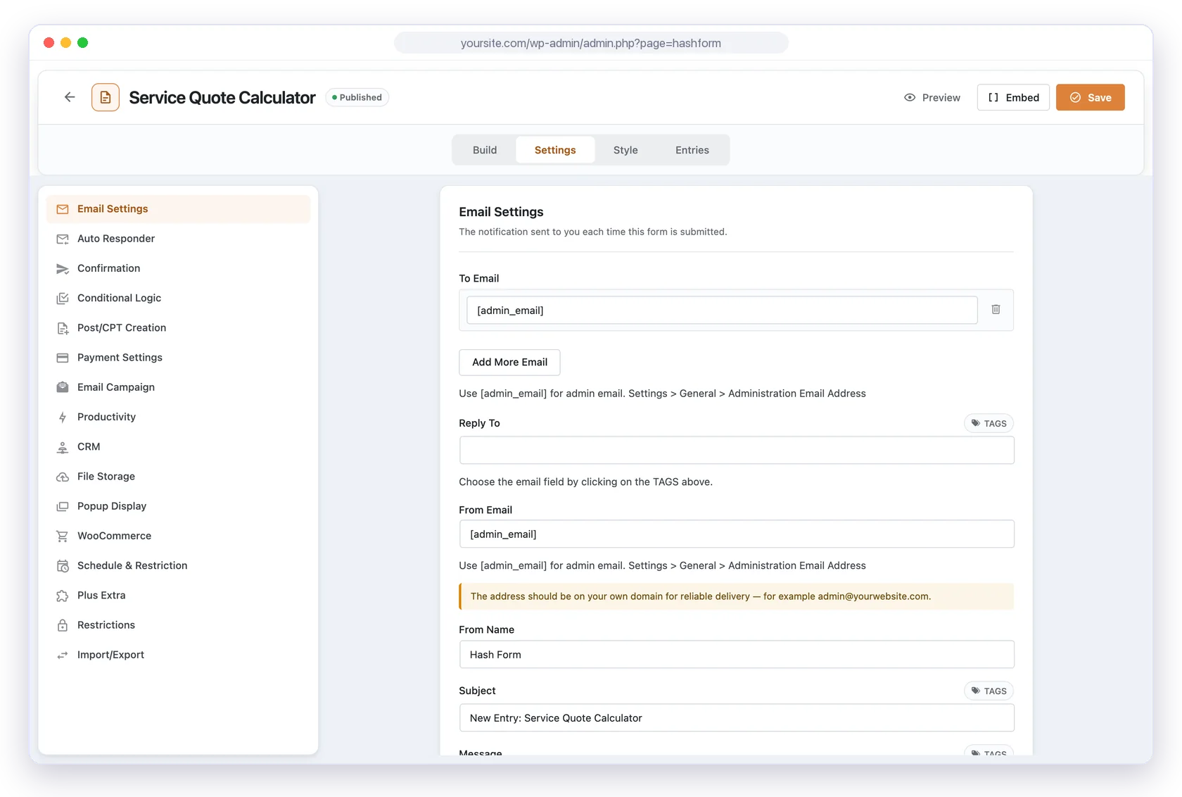This screenshot has height=797, width=1182.
Task: Click the back arrow icon
Action: (70, 97)
